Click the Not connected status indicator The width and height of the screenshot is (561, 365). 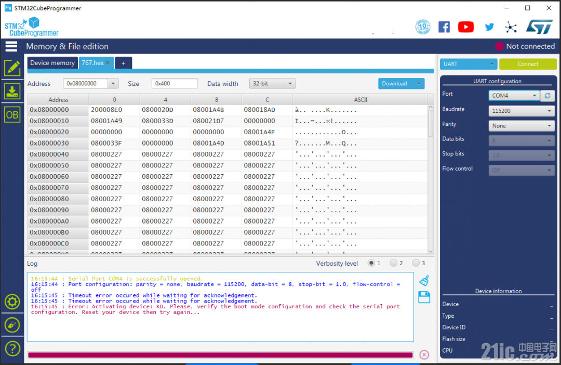click(525, 46)
